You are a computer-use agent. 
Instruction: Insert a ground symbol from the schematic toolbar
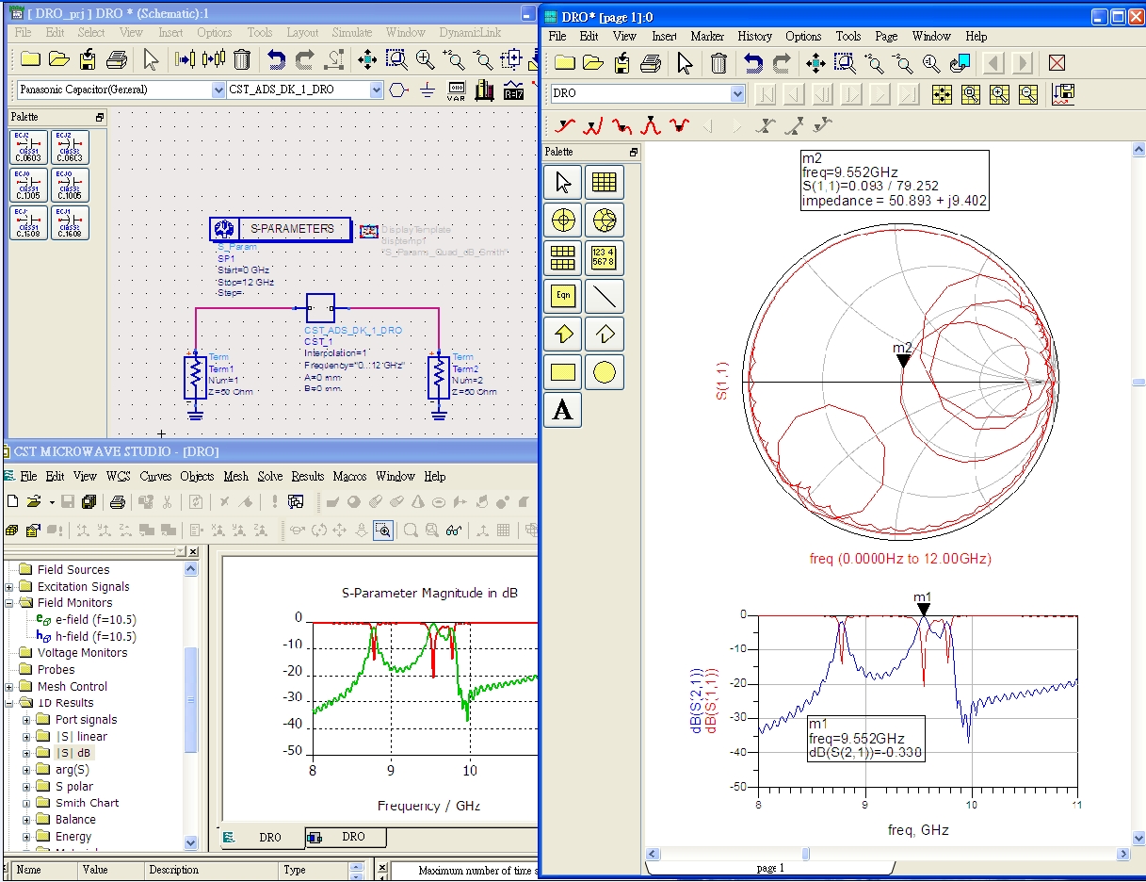tap(427, 90)
